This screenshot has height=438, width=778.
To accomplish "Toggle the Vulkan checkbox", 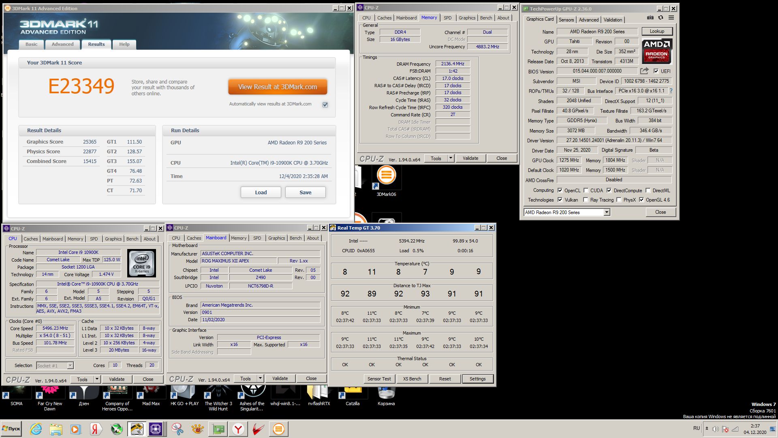I will tap(560, 200).
